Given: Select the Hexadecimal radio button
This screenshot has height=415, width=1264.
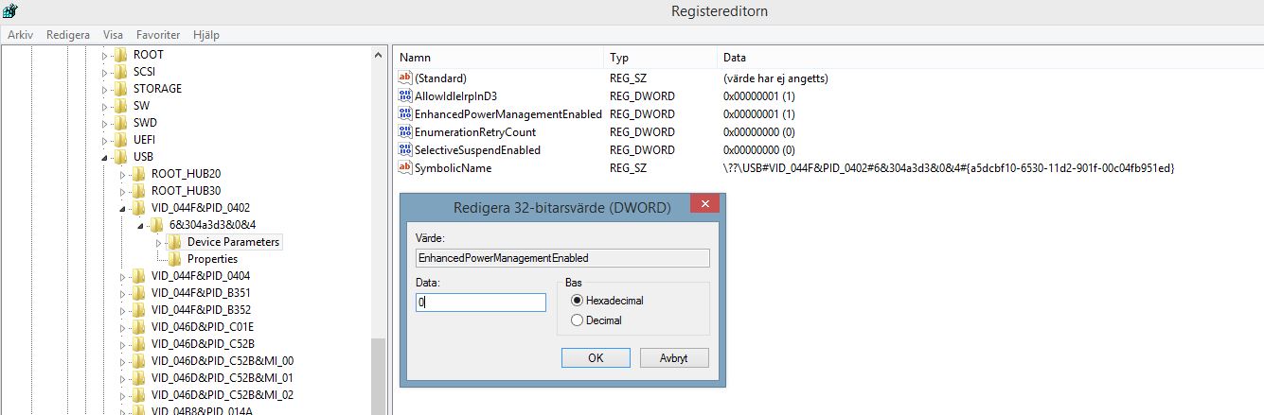Looking at the screenshot, I should tap(578, 301).
